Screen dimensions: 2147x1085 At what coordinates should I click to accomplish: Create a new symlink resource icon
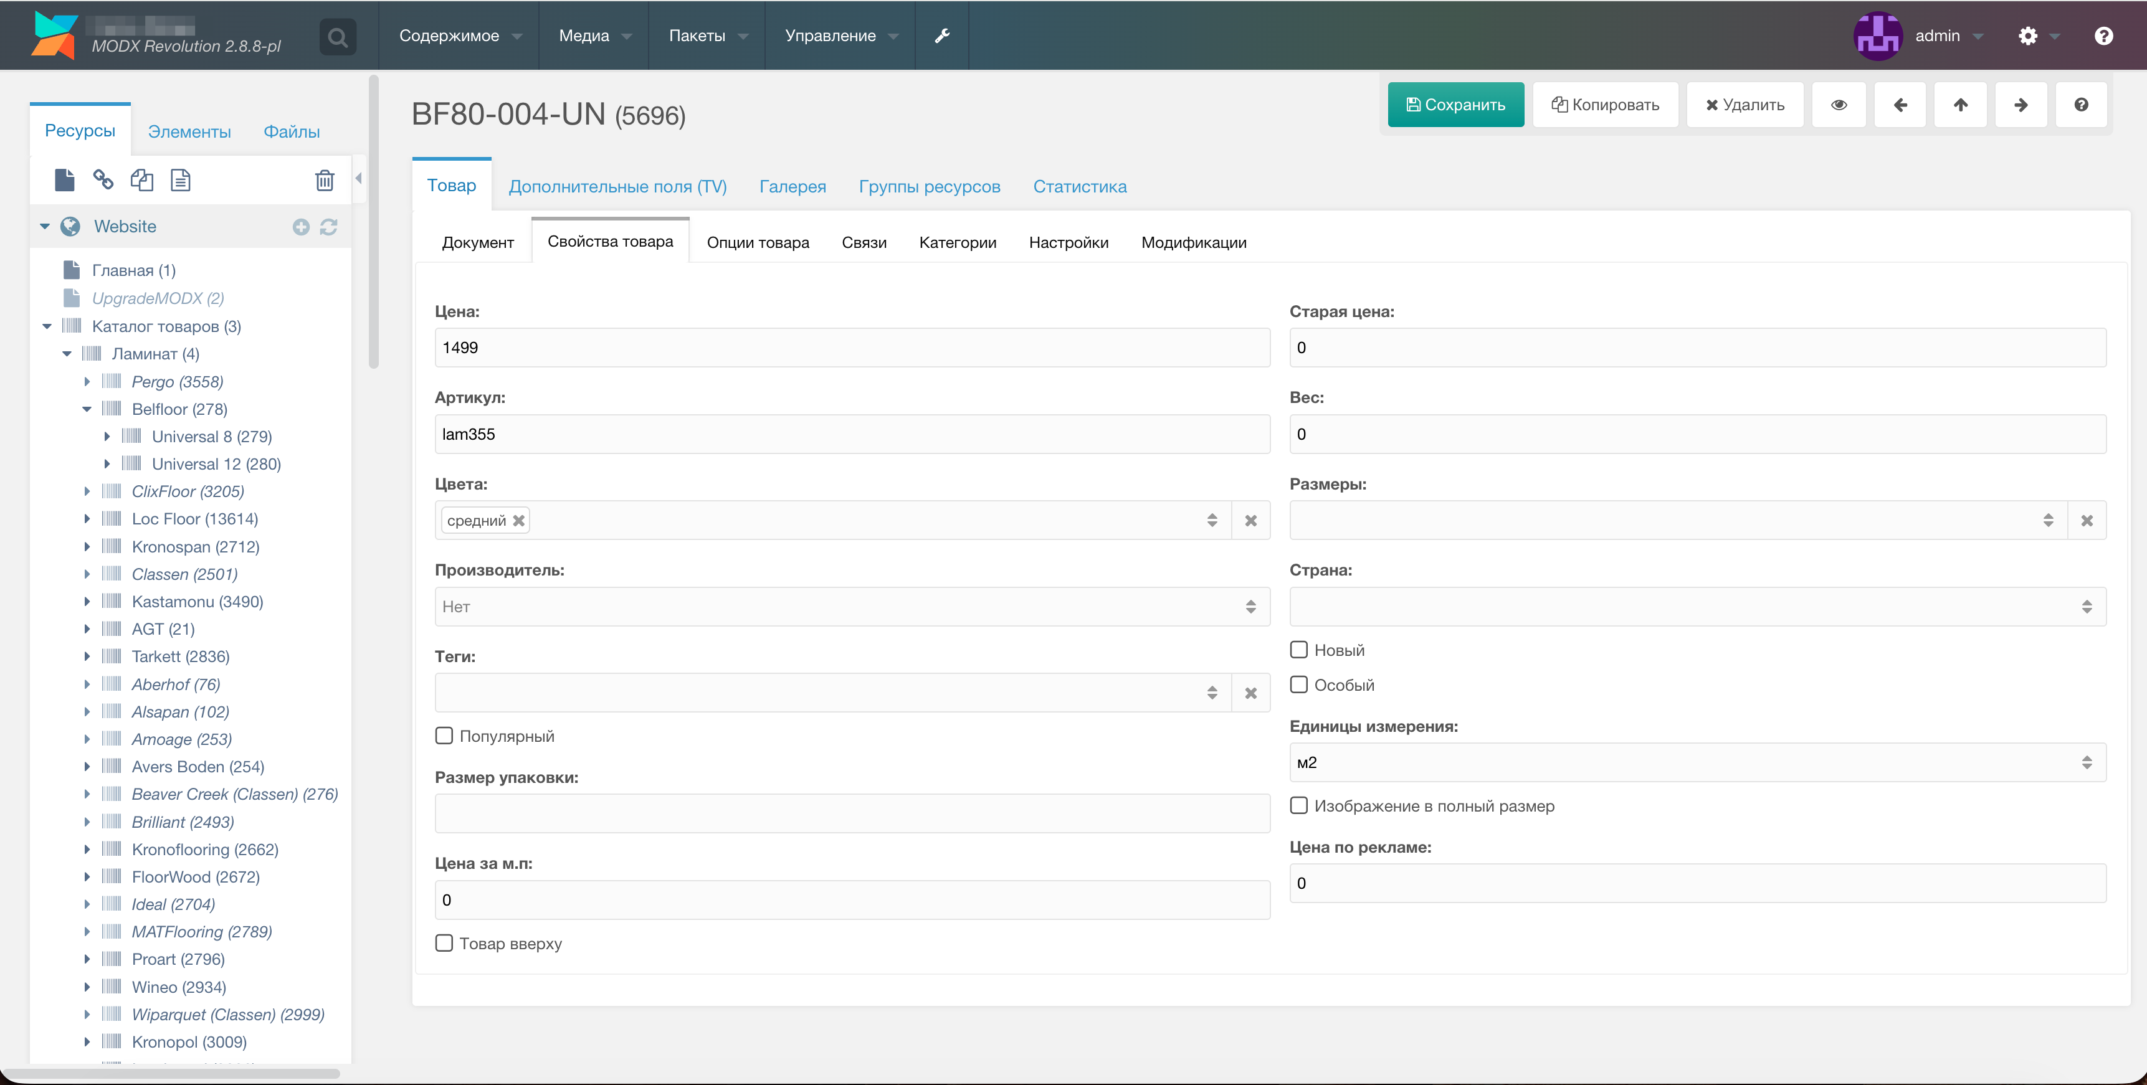[x=141, y=180]
